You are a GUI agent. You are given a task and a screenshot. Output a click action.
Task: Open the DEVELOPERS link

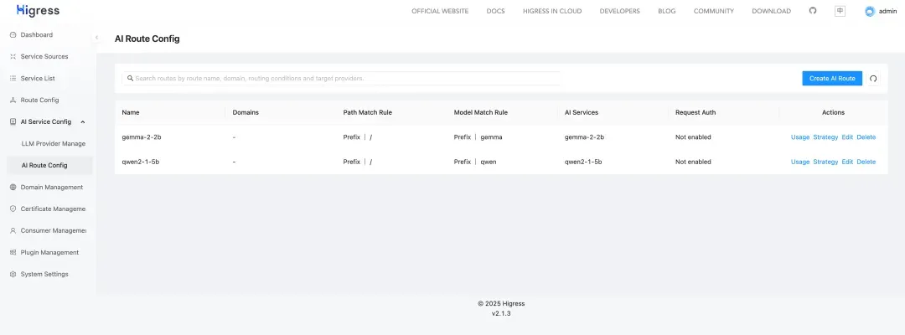619,11
